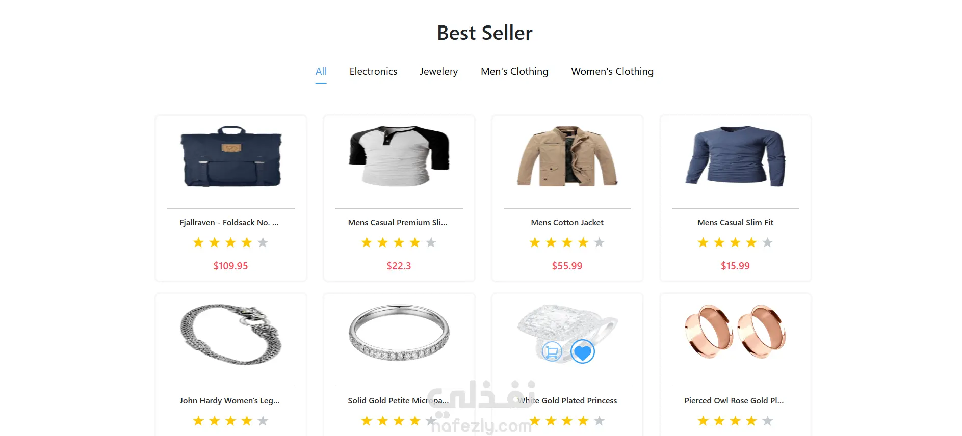
Task: Click the Mens Casual Premium Sli... title
Action: [398, 223]
